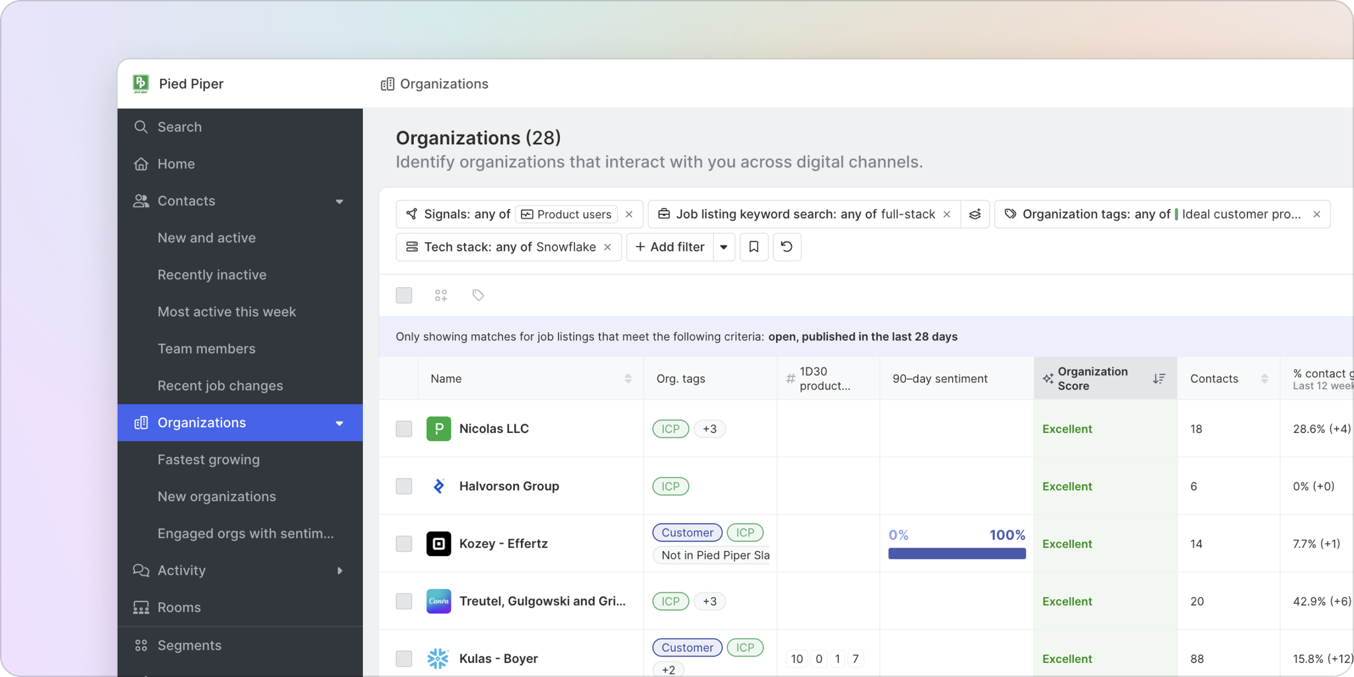Screen dimensions: 1354x677
Task: Open Recently inactive contacts
Action: pos(212,275)
